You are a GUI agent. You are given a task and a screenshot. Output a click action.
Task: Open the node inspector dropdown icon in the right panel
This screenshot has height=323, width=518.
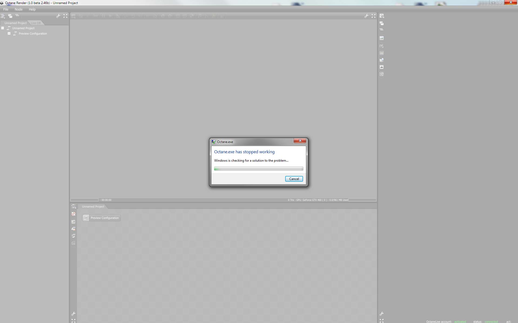[382, 16]
